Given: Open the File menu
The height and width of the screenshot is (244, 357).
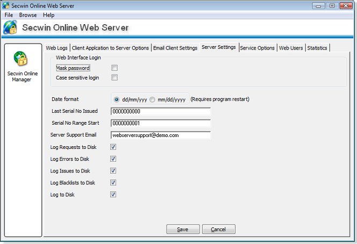Looking at the screenshot, I should click(x=9, y=15).
